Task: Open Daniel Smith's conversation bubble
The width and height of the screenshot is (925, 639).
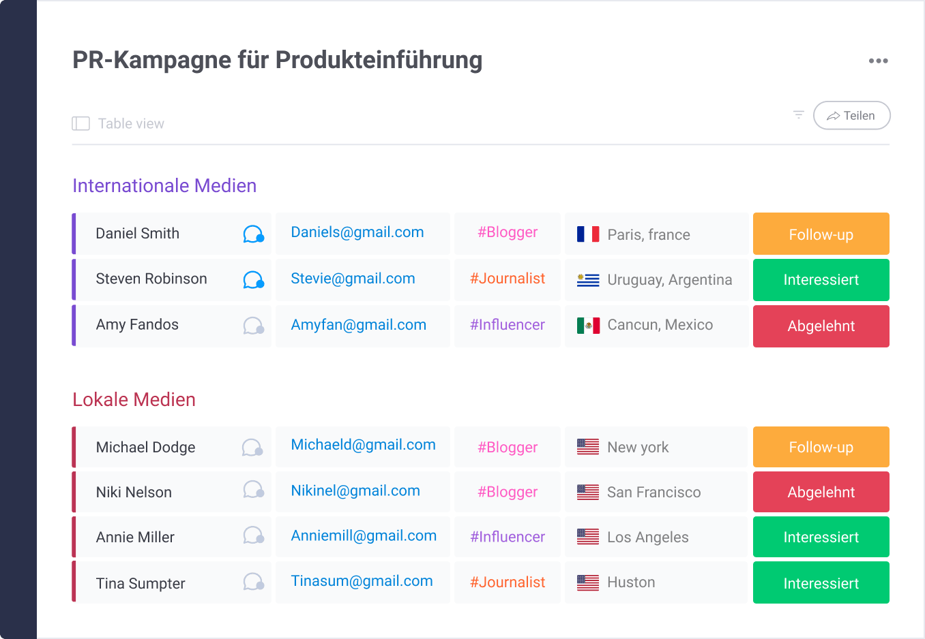Action: (x=253, y=234)
